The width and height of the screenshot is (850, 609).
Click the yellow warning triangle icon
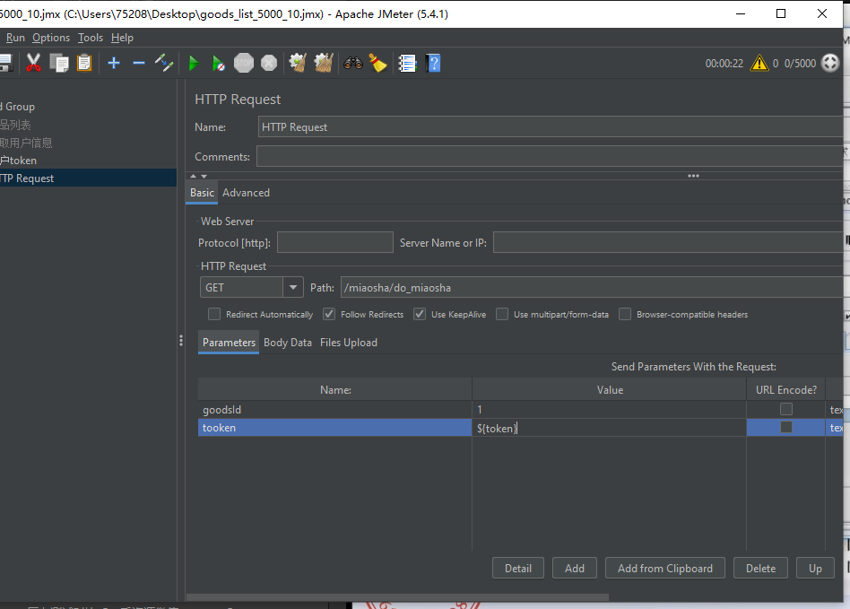[x=759, y=63]
